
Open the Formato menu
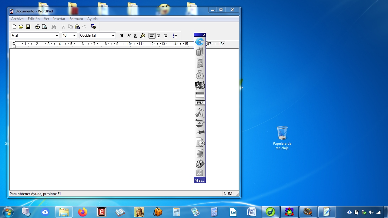pyautogui.click(x=76, y=19)
